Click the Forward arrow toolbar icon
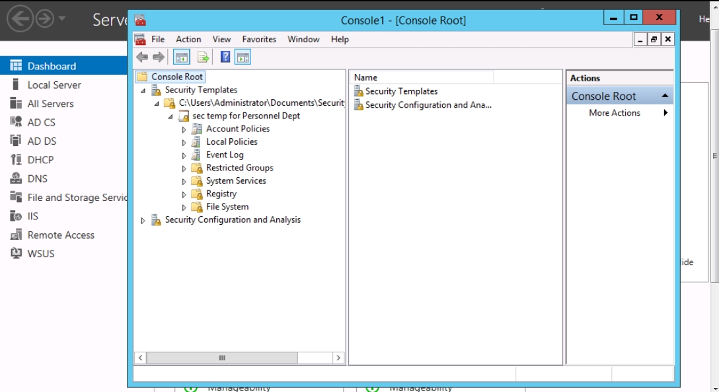719x392 pixels. 159,58
